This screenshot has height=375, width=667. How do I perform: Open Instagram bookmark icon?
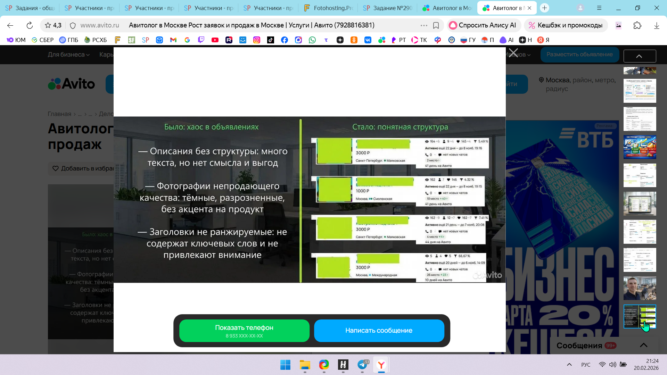257,40
